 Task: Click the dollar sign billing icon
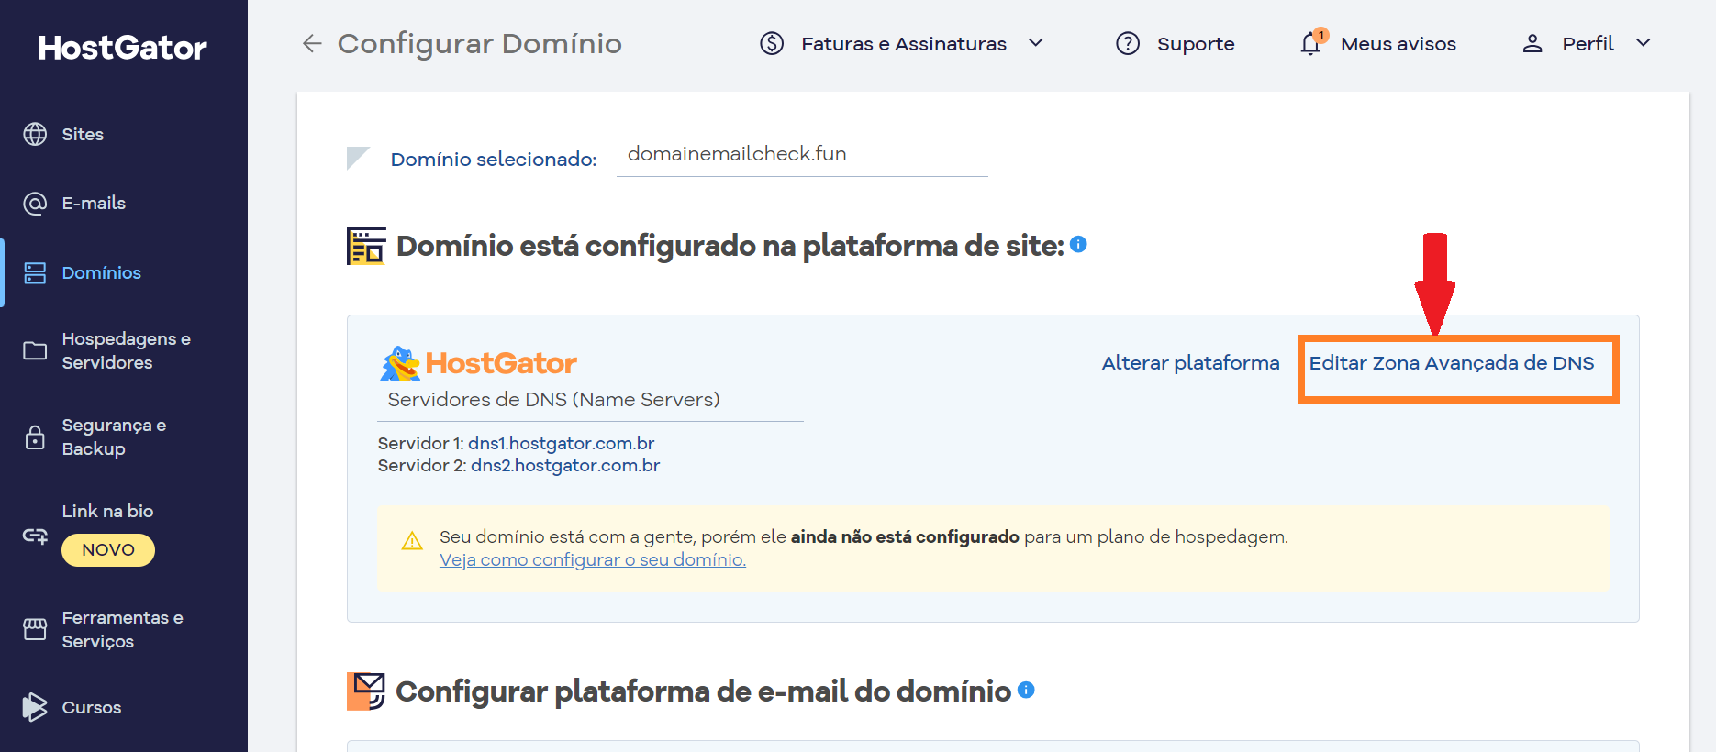coord(772,43)
